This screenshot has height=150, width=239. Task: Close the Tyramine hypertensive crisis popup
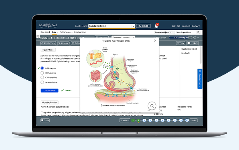coord(155,40)
